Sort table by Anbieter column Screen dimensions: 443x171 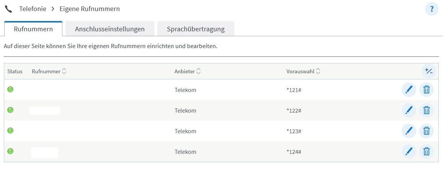(x=198, y=71)
